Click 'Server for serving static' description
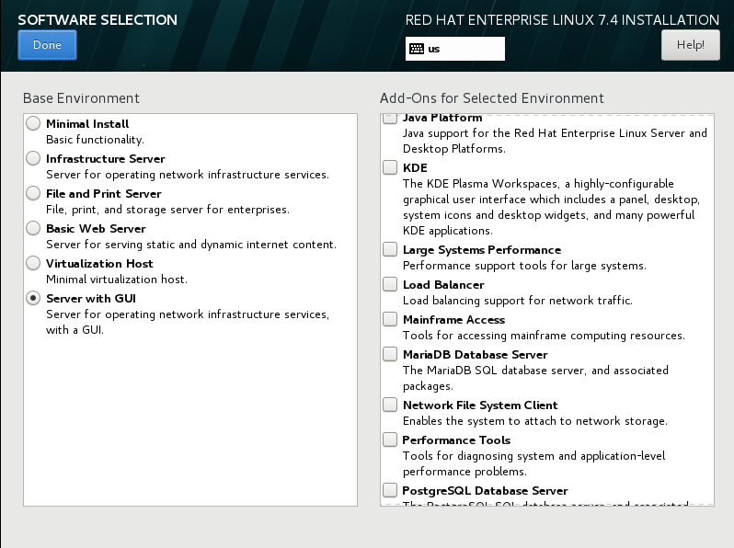Image resolution: width=734 pixels, height=548 pixels. click(x=191, y=245)
